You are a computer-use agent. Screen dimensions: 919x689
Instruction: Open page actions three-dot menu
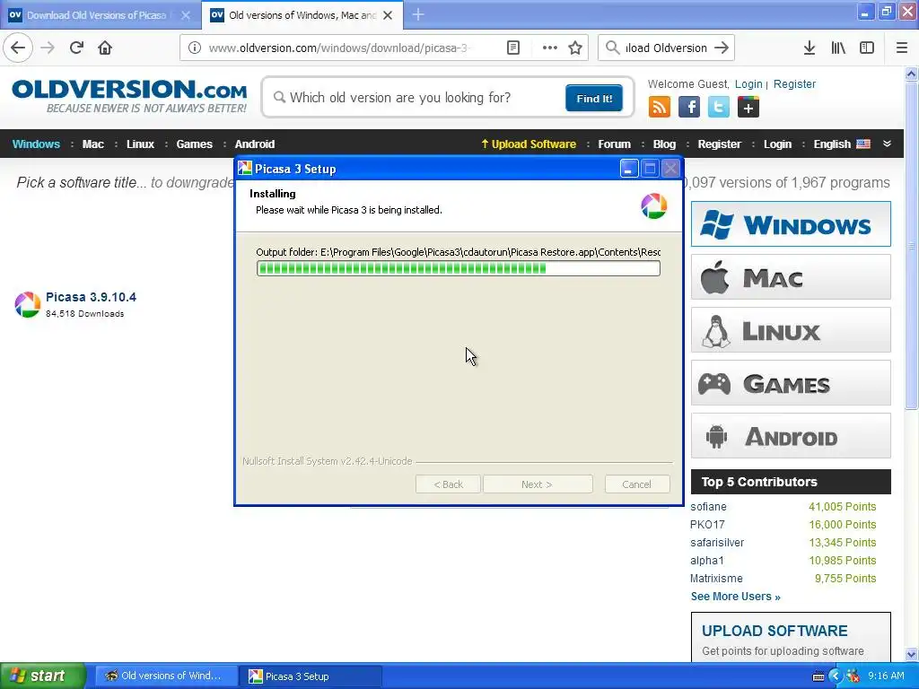[x=550, y=48]
